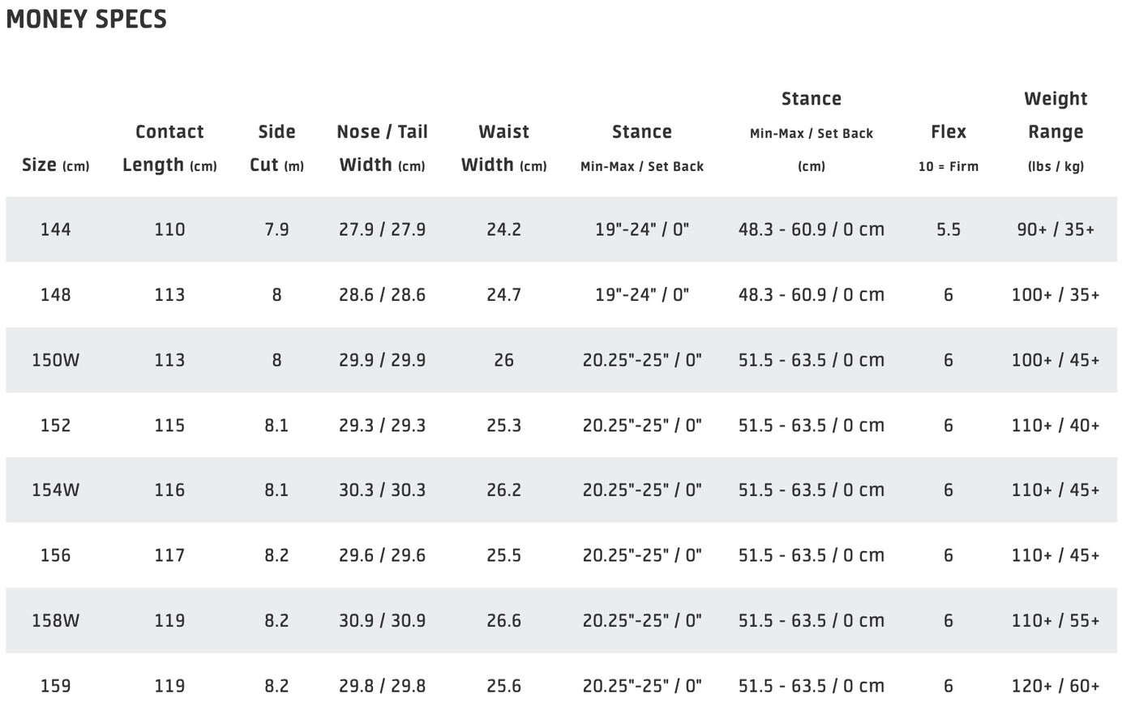Select the 158W size cell
The height and width of the screenshot is (728, 1135).
tap(55, 620)
